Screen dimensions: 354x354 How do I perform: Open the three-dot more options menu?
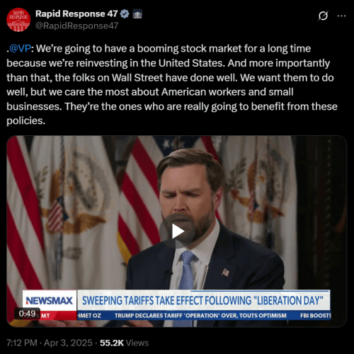pos(341,16)
